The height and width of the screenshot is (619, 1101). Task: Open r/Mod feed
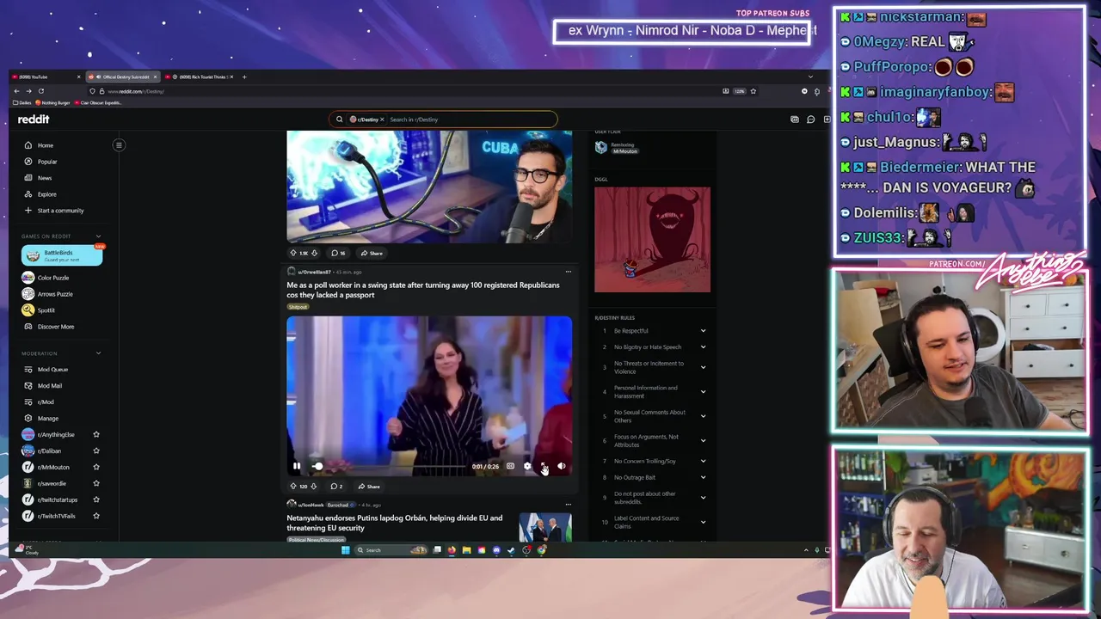(x=40, y=402)
